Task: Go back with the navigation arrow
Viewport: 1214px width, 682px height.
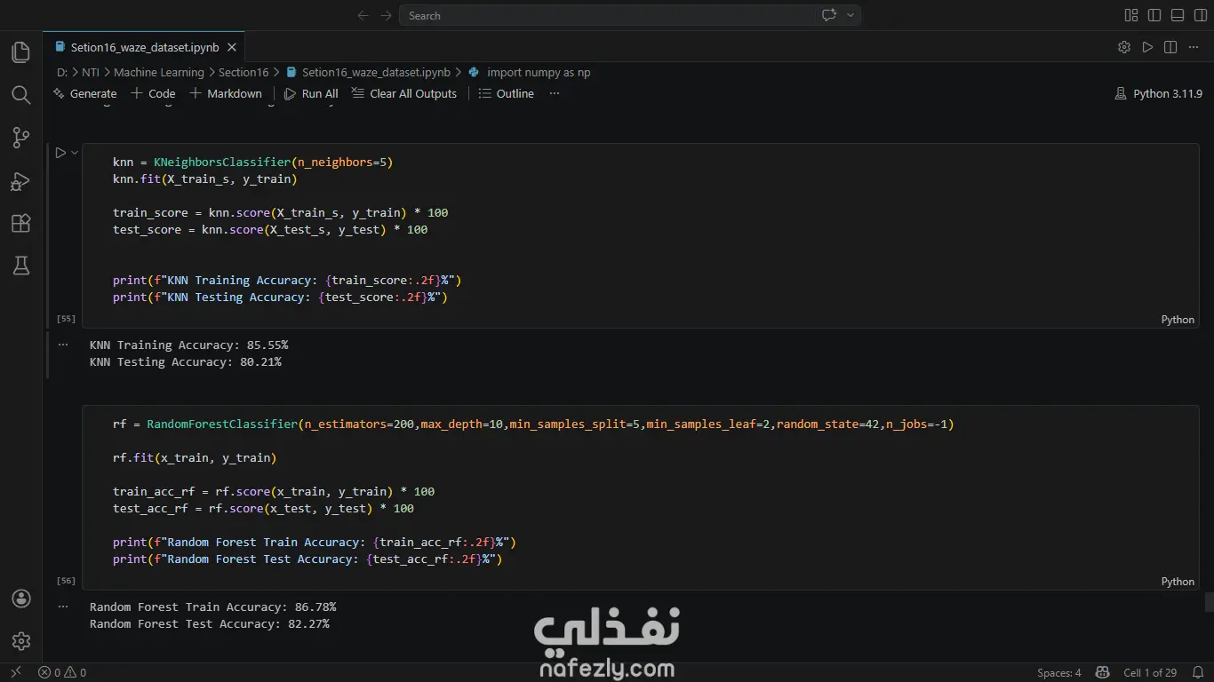Action: click(363, 15)
